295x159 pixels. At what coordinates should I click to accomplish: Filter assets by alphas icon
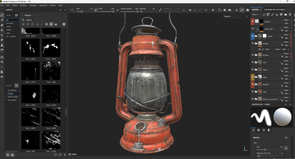[46, 24]
